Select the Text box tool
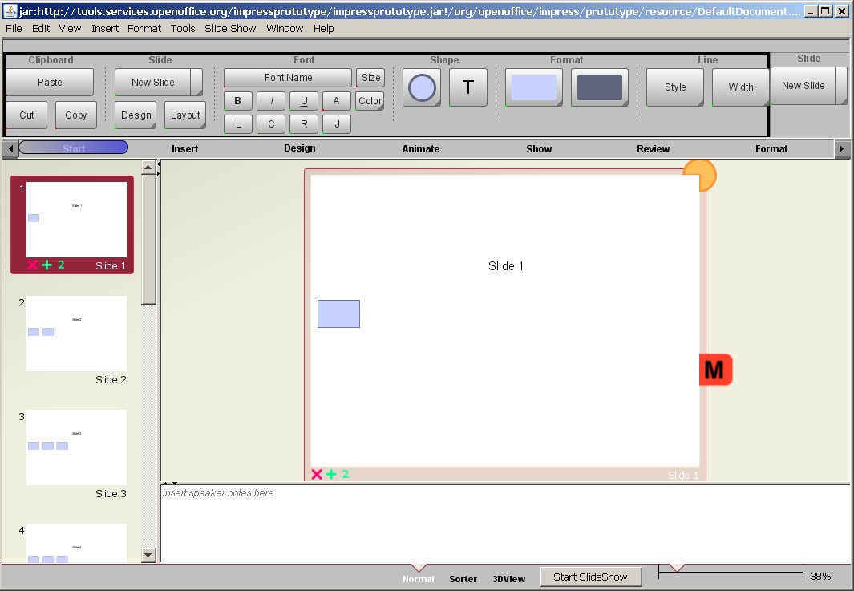Screen dimensions: 854x591 coord(468,87)
